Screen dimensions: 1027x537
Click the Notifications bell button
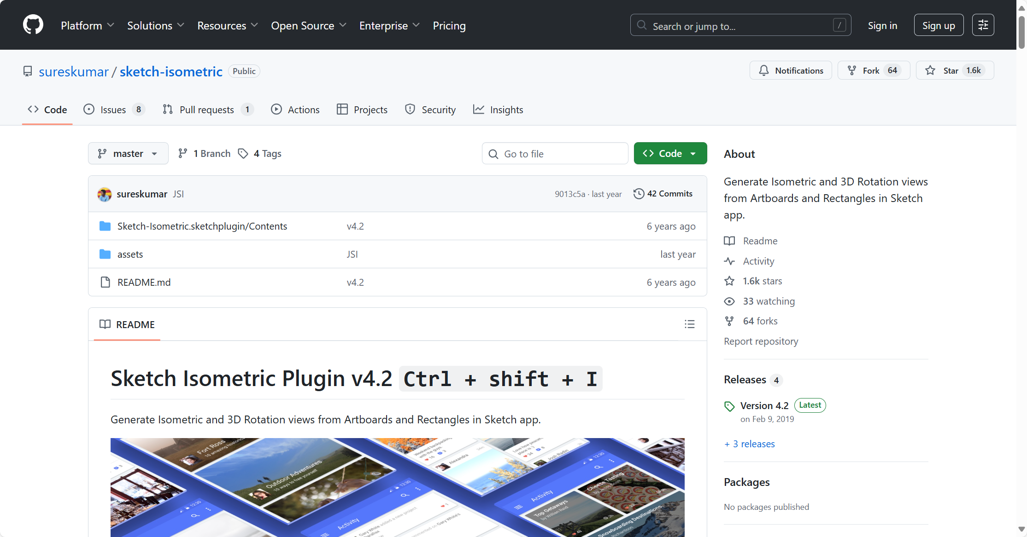click(791, 70)
